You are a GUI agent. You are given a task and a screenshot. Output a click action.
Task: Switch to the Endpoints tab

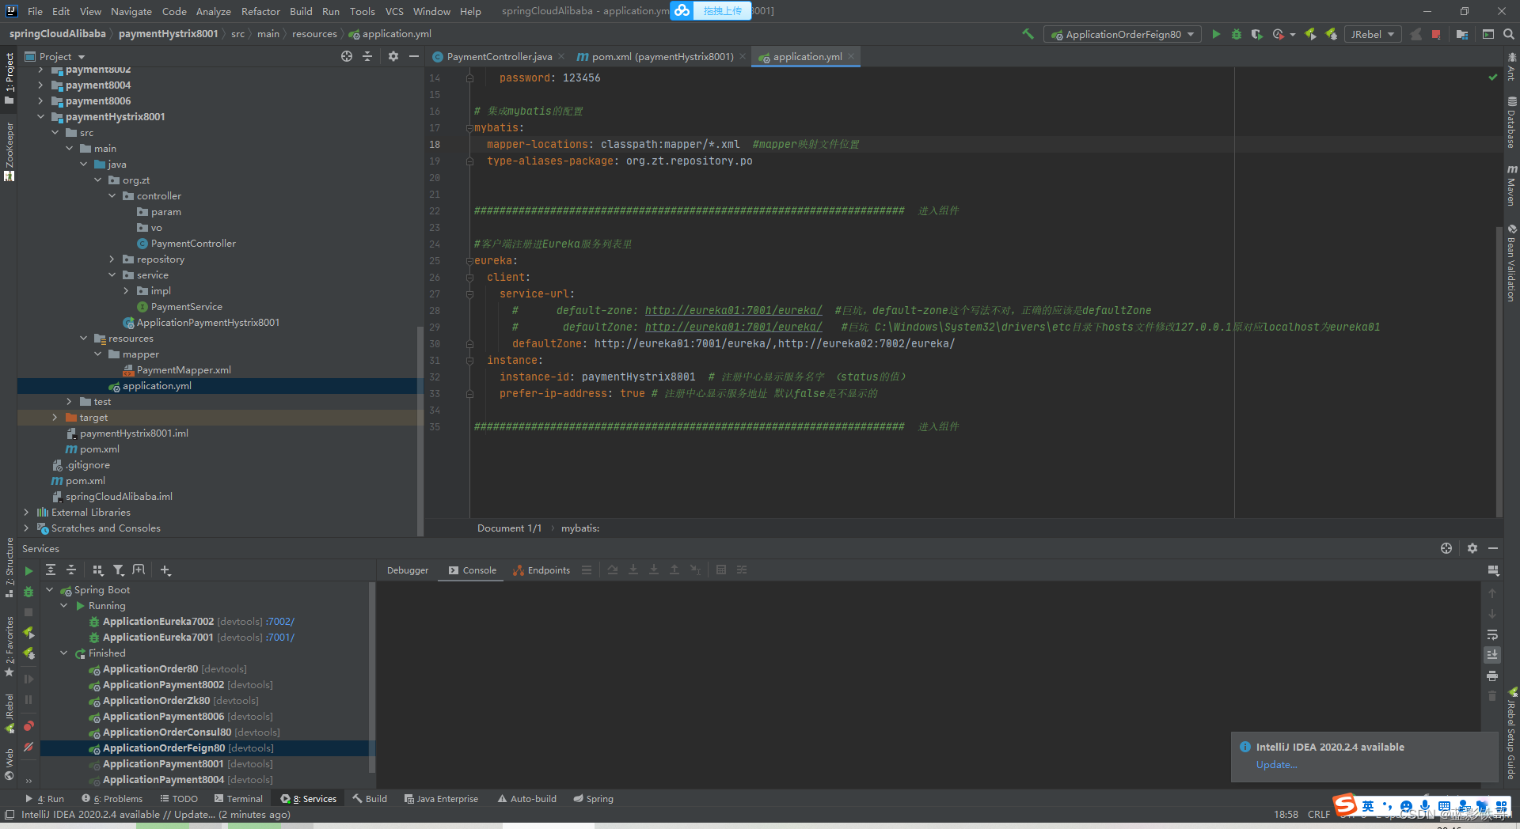pos(541,570)
